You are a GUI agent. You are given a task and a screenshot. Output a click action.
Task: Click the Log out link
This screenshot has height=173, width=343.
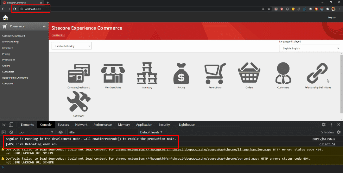332,17
